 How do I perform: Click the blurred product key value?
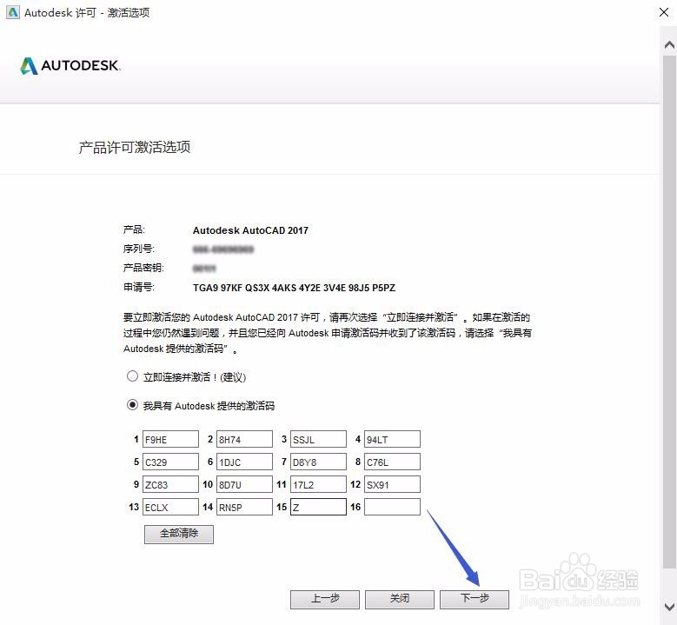point(203,269)
